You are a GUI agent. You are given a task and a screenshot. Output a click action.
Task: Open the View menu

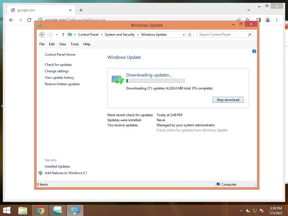click(62, 44)
